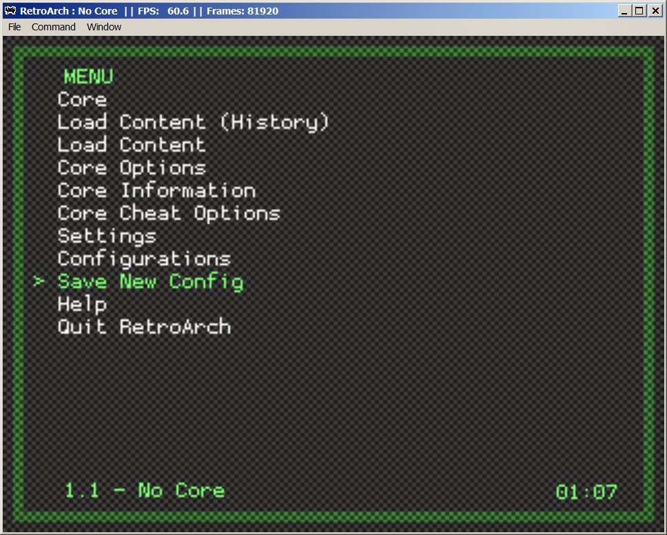Viewport: 667px width, 535px height.
Task: Activate Save New Config
Action: [x=150, y=282]
